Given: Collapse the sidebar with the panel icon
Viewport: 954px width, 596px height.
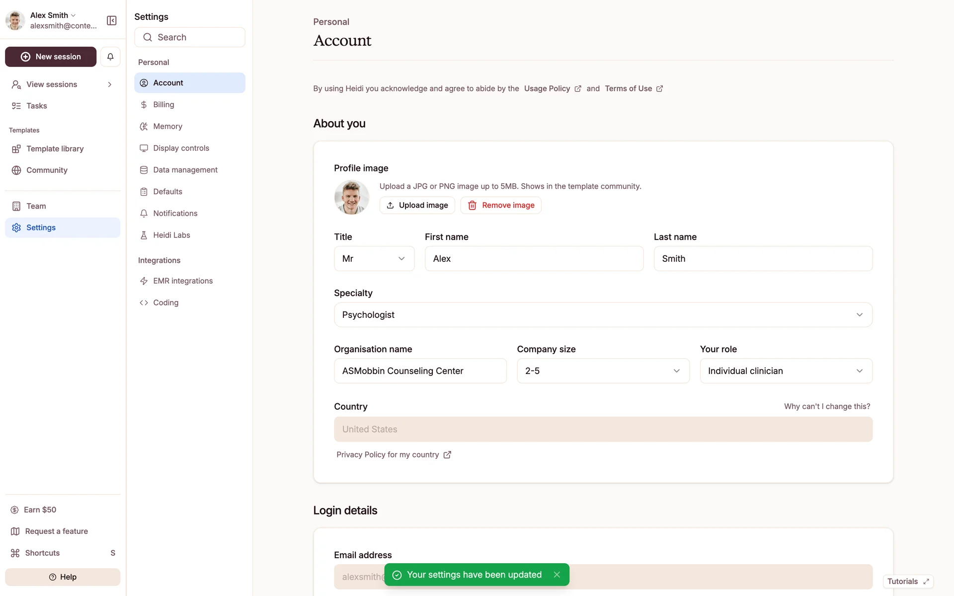Looking at the screenshot, I should [112, 20].
